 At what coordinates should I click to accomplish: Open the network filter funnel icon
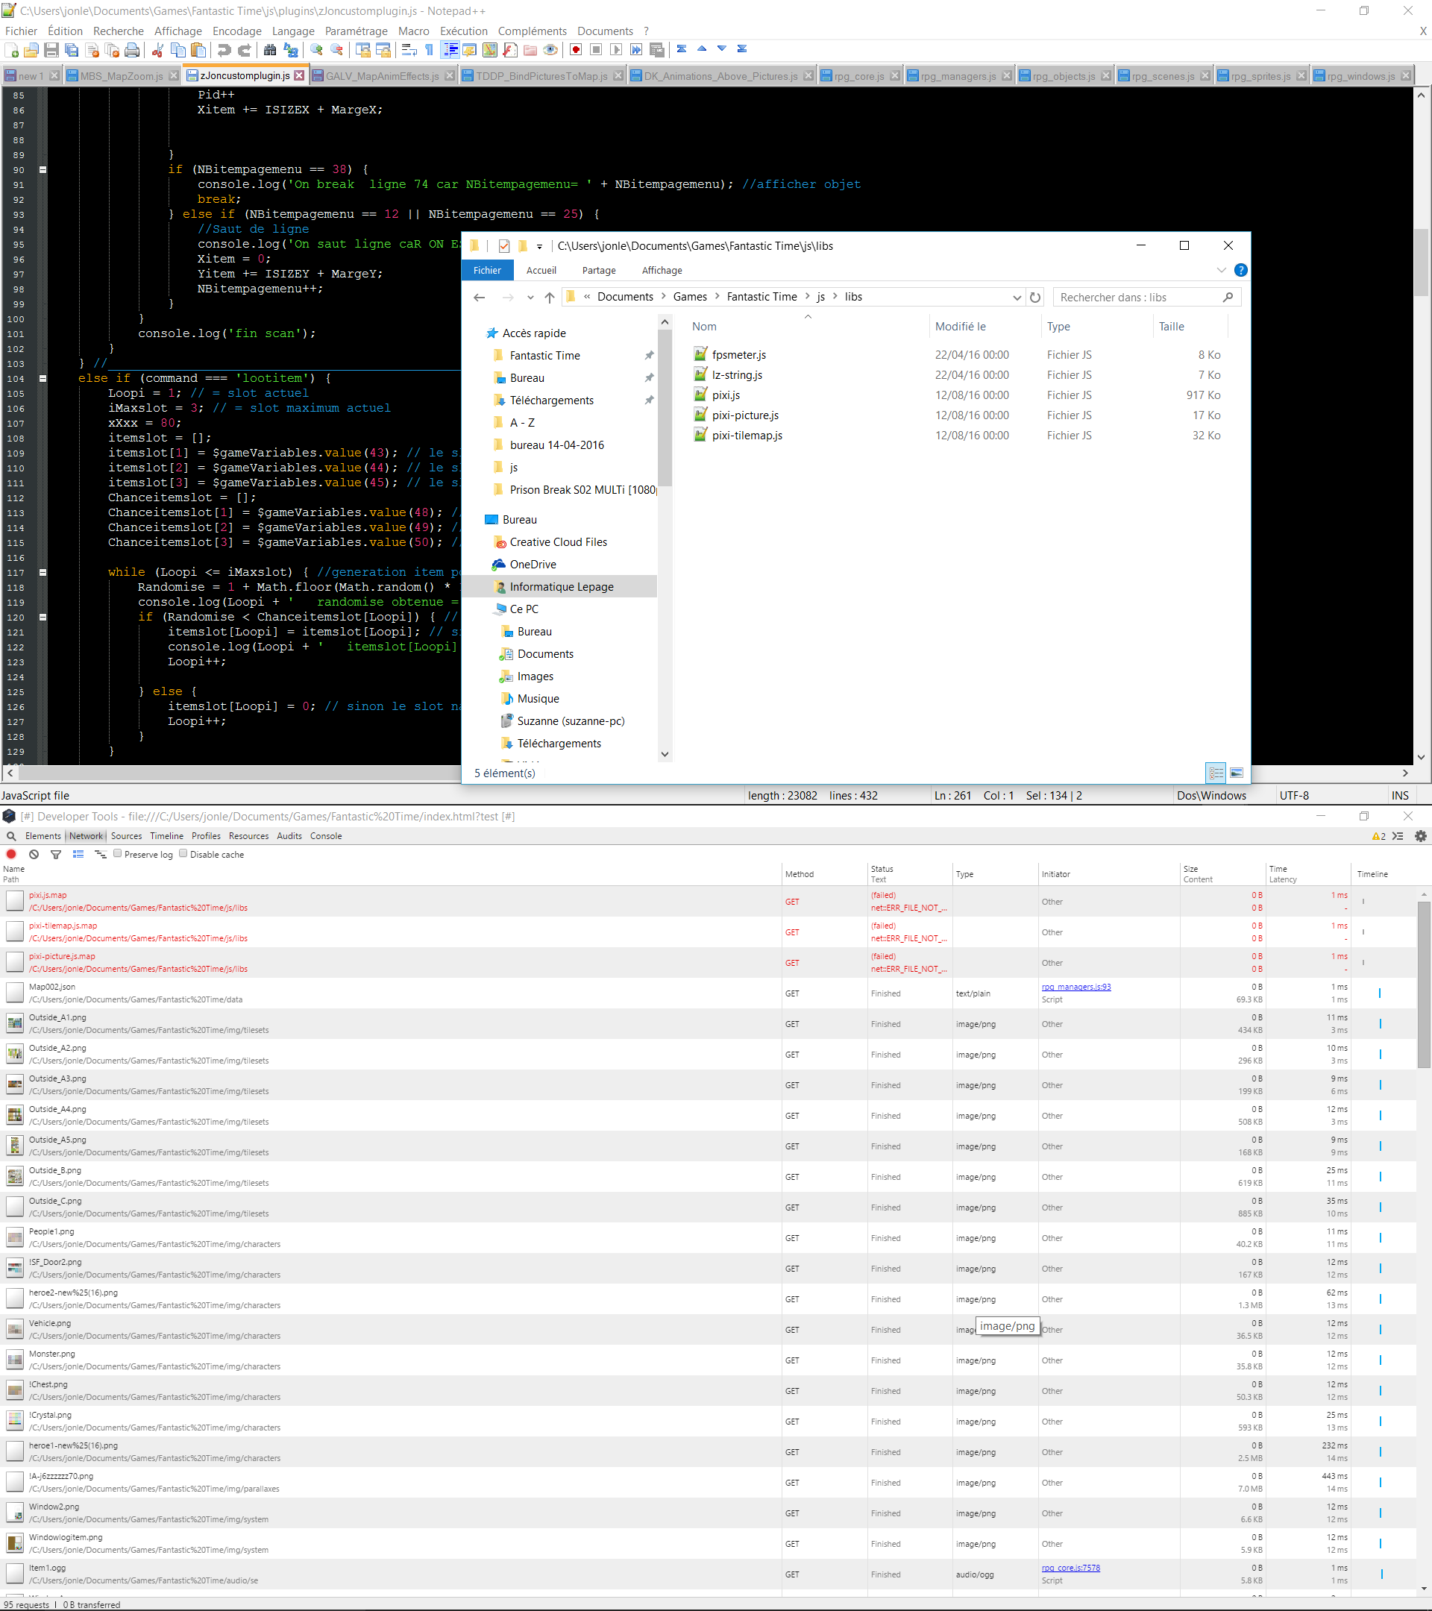tap(56, 855)
